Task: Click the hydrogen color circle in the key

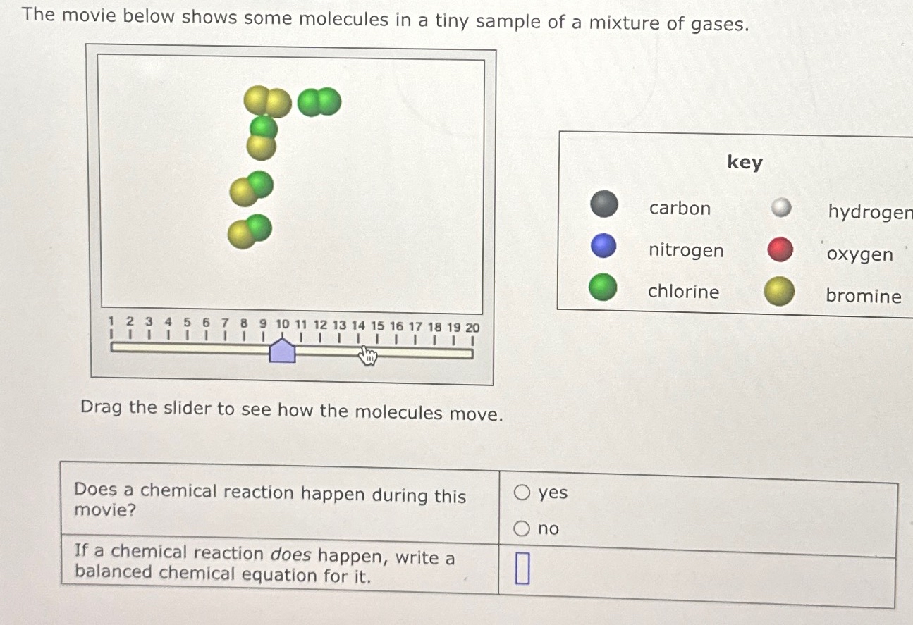Action: click(780, 208)
